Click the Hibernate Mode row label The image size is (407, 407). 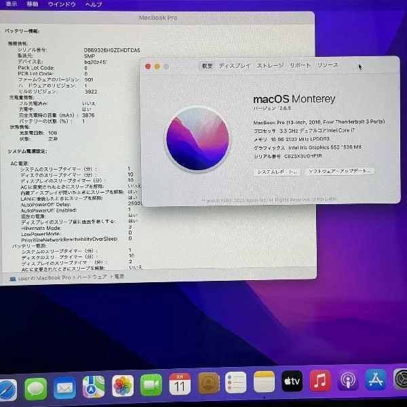[x=41, y=228]
